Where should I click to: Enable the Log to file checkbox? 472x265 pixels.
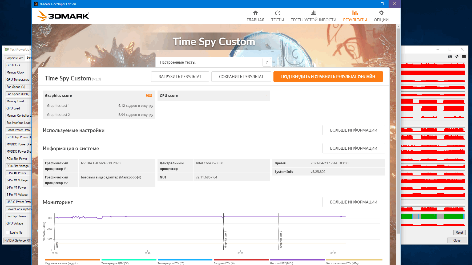8,233
